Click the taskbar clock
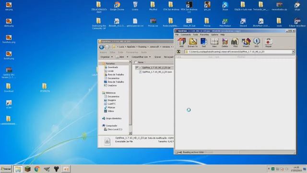Viewport: 307px width, 173px height. [296, 169]
